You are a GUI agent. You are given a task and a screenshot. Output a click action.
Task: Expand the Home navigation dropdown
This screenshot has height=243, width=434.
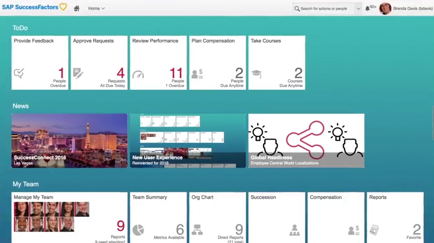click(96, 9)
